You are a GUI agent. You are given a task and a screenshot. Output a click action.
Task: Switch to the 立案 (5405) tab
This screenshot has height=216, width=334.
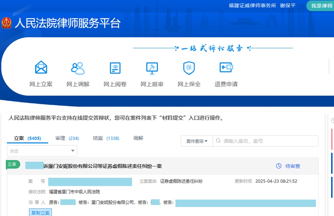pos(27,138)
